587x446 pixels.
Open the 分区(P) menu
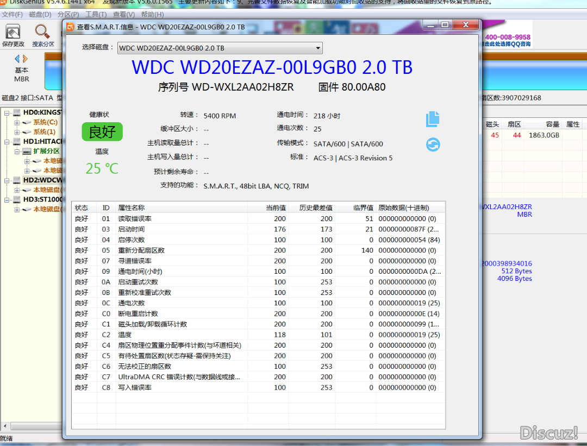pyautogui.click(x=68, y=15)
